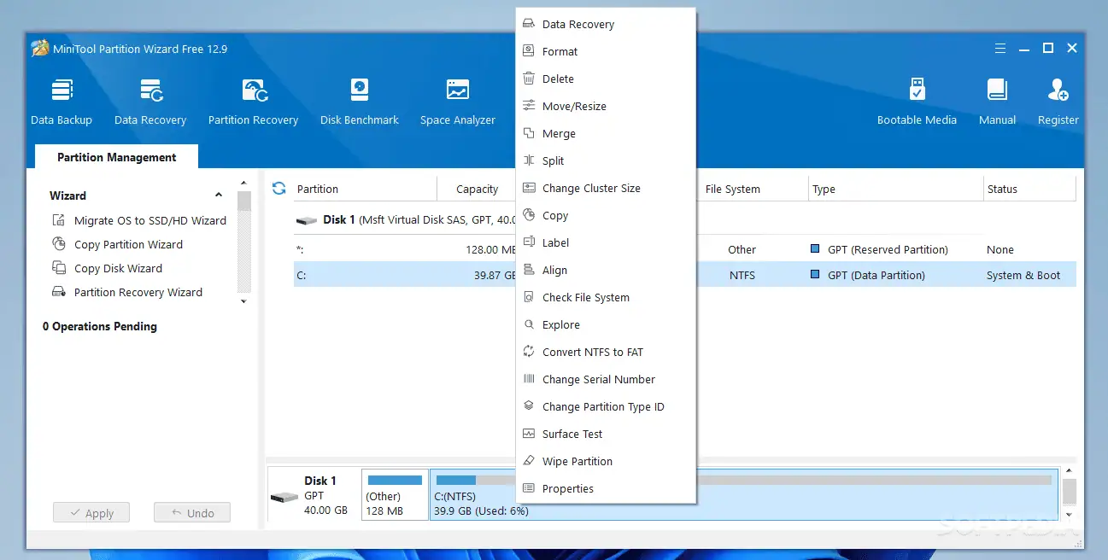Click the System & Boot status cell

1023,275
